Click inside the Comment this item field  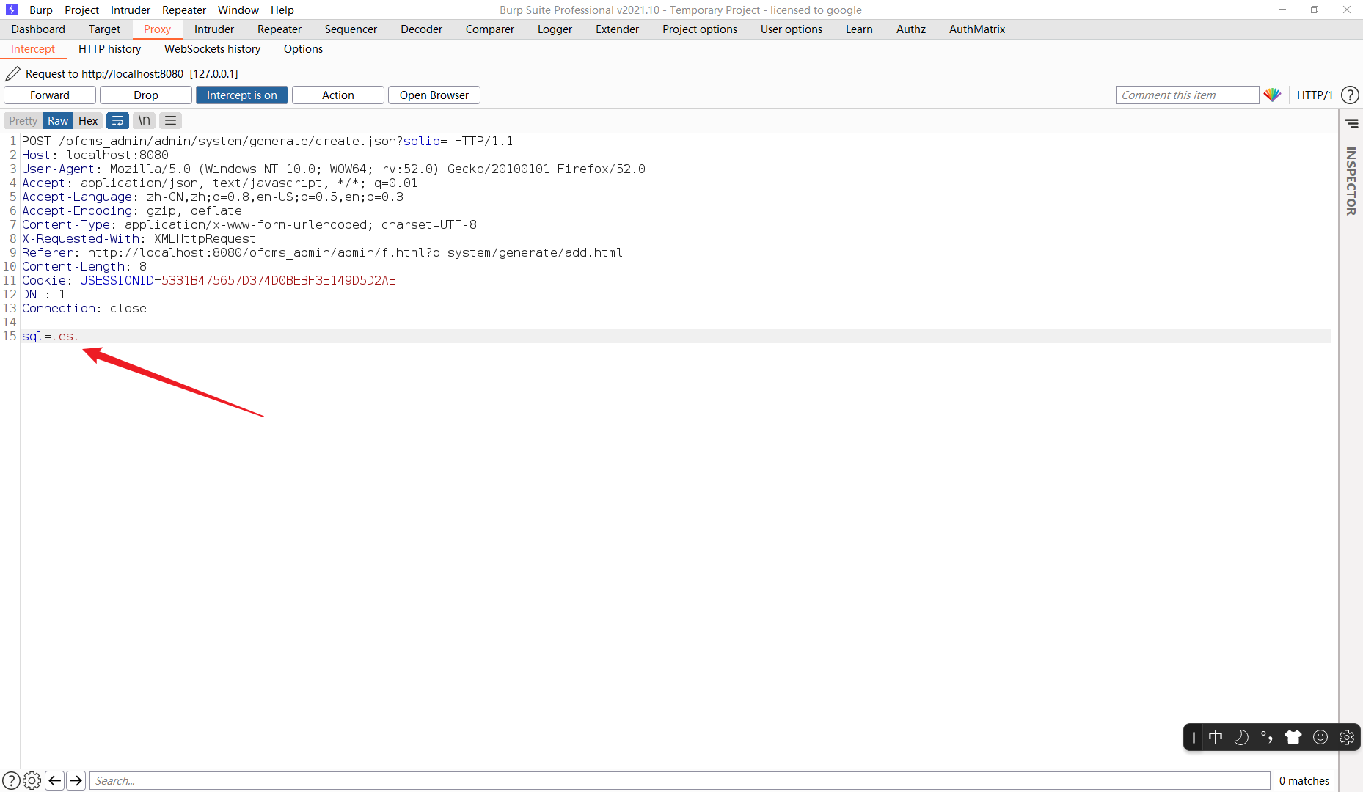click(x=1187, y=95)
